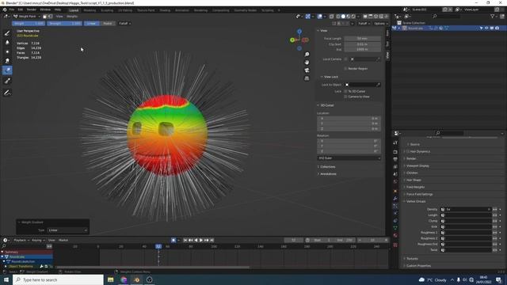This screenshot has height=285, width=507.
Task: Open the timeline Playback menu
Action: tap(21, 240)
